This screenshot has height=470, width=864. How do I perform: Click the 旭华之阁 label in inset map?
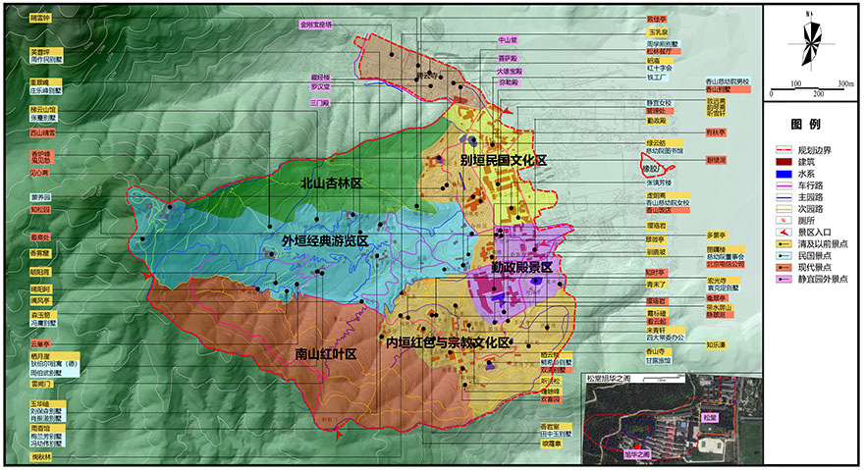click(x=637, y=454)
